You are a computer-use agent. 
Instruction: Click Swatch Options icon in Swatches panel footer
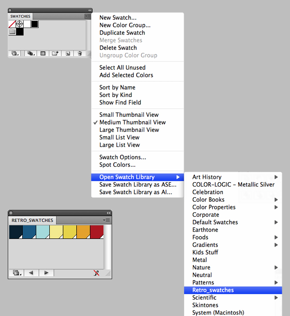pyautogui.click(x=43, y=53)
